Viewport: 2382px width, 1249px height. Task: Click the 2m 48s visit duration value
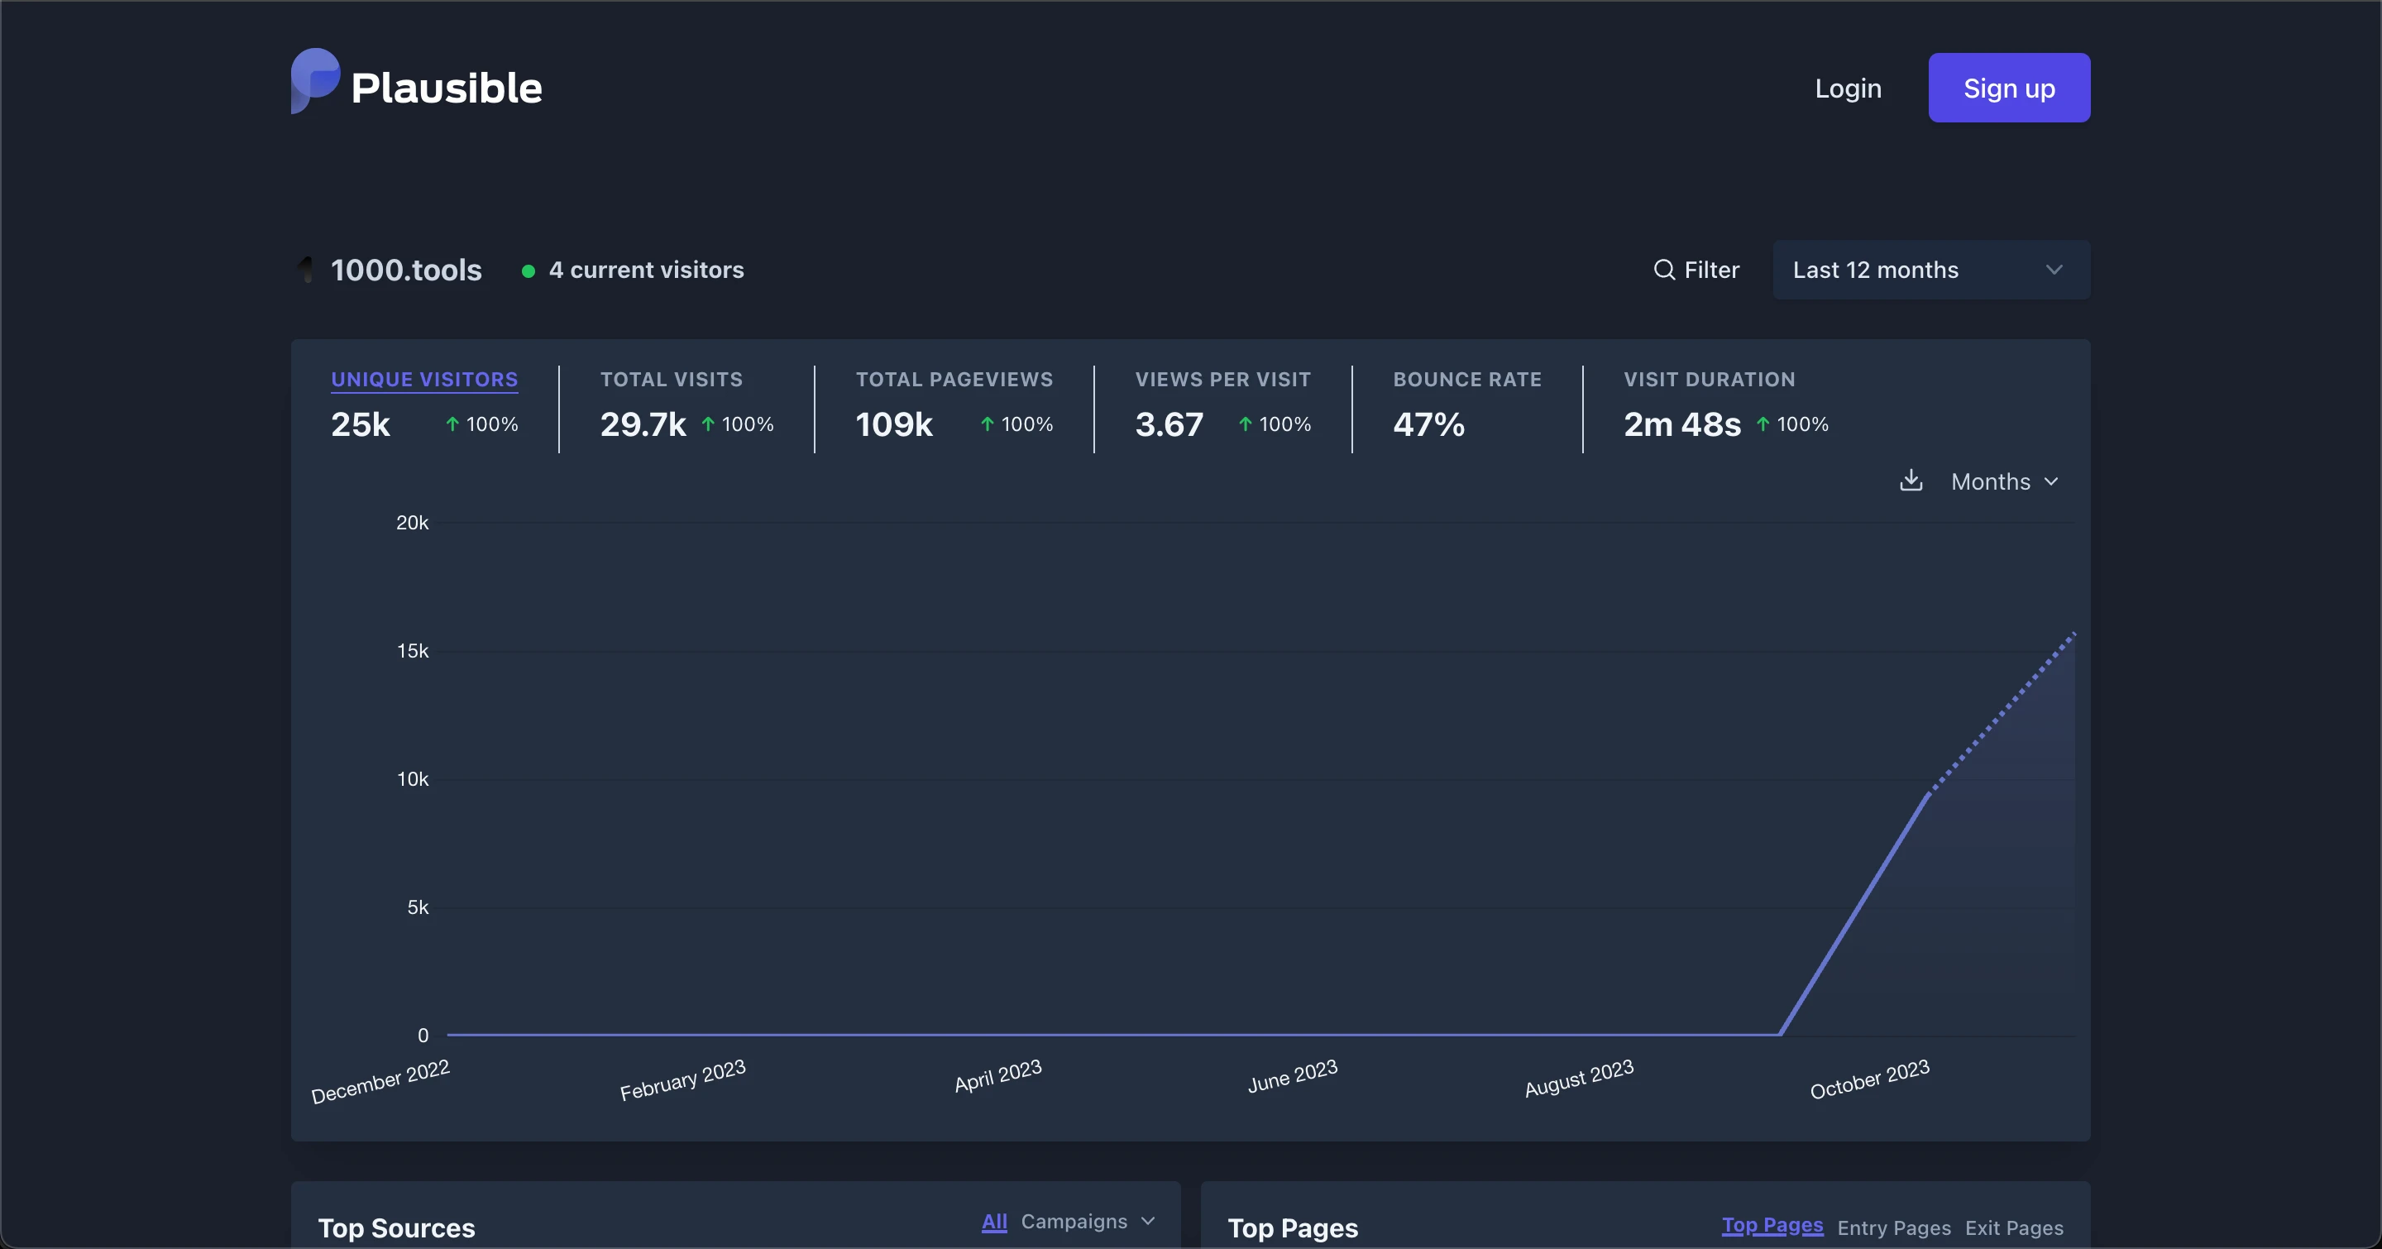1682,424
